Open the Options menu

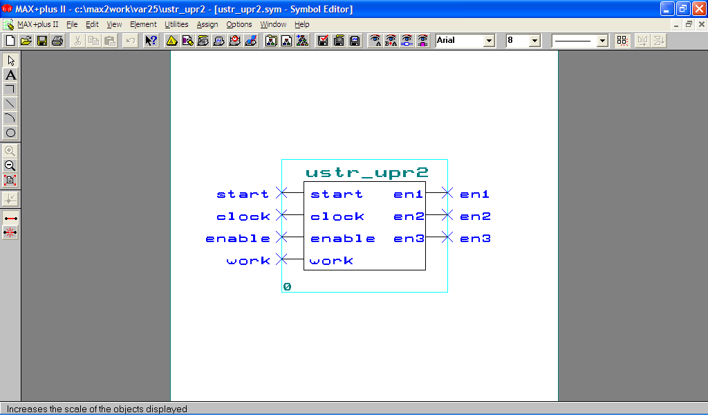click(239, 24)
